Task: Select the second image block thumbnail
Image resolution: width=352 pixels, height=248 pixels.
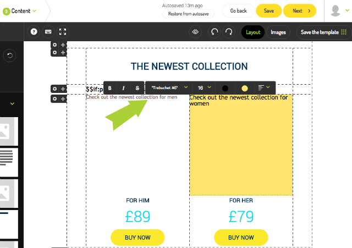Action: point(9,194)
